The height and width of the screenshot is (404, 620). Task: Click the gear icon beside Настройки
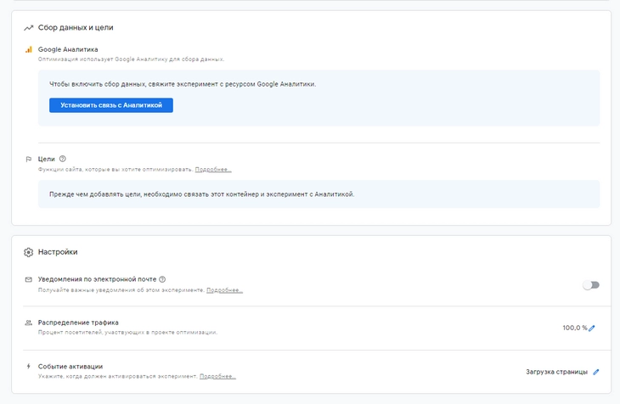29,252
